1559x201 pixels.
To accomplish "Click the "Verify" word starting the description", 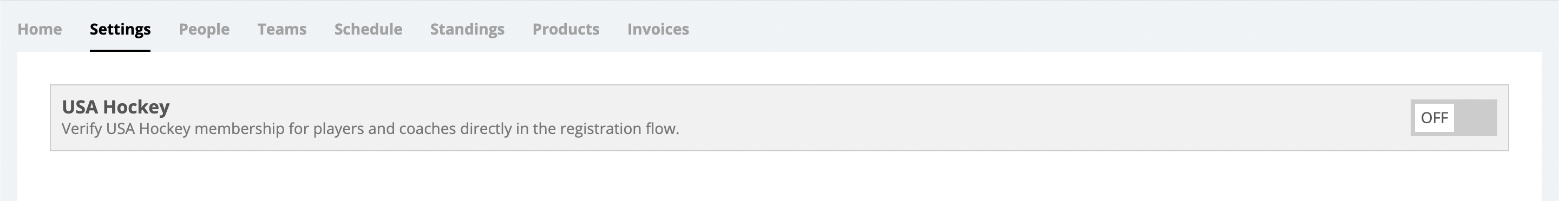I will [x=82, y=129].
